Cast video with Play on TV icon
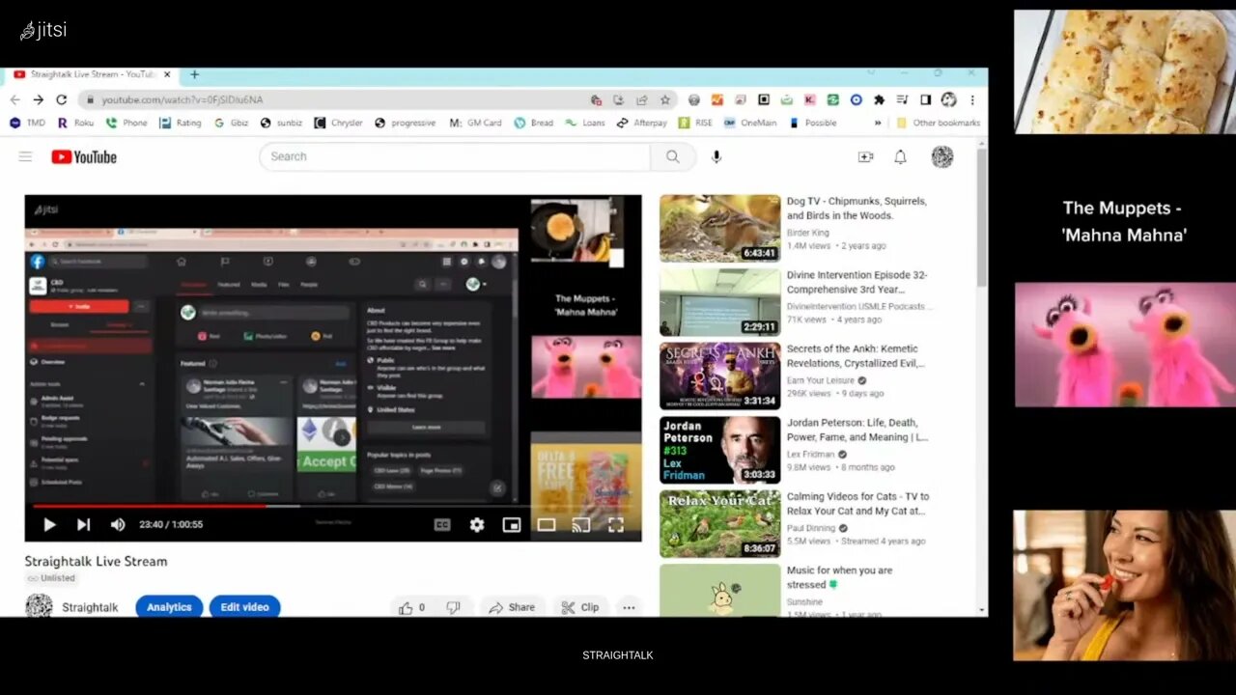This screenshot has width=1236, height=695. tap(581, 524)
